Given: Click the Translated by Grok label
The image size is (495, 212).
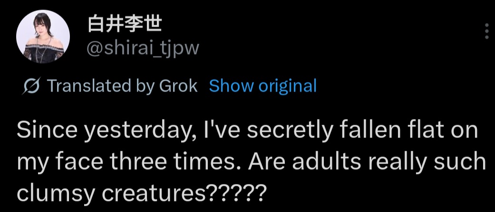Looking at the screenshot, I should click(x=122, y=86).
